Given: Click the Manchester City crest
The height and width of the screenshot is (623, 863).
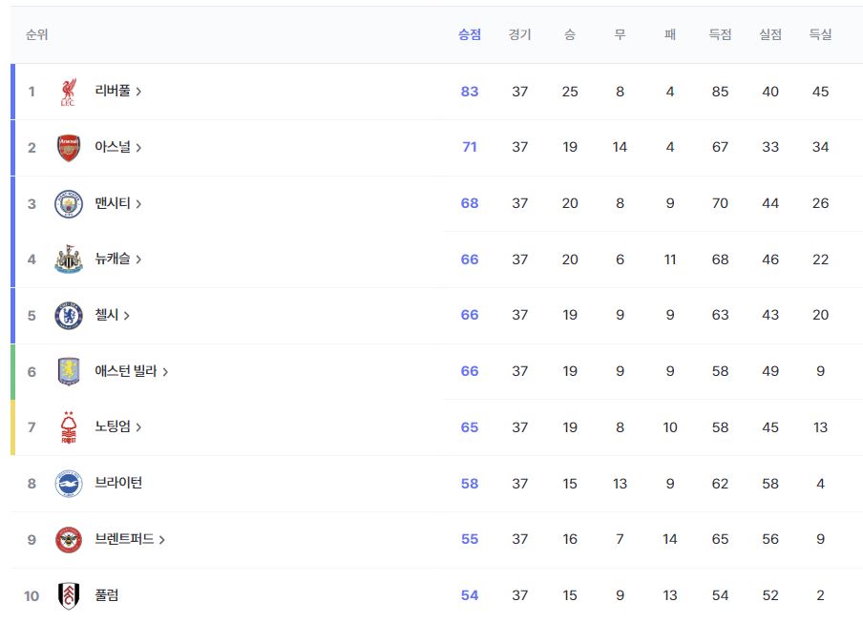Looking at the screenshot, I should (x=68, y=204).
